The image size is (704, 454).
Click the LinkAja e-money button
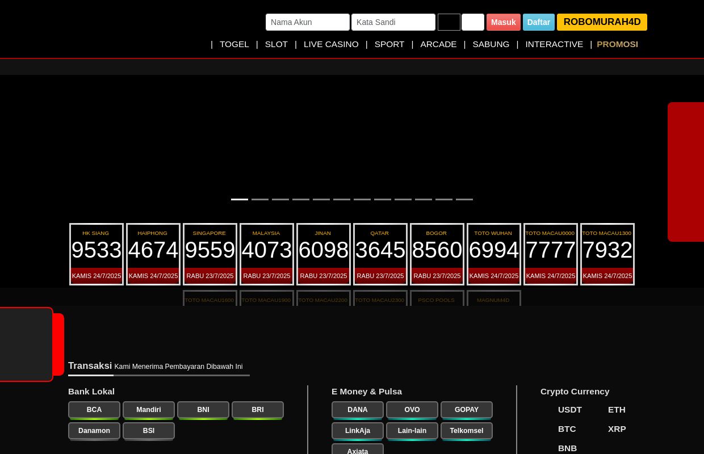358,431
